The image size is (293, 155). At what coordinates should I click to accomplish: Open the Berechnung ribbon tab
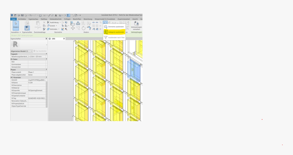88,19
